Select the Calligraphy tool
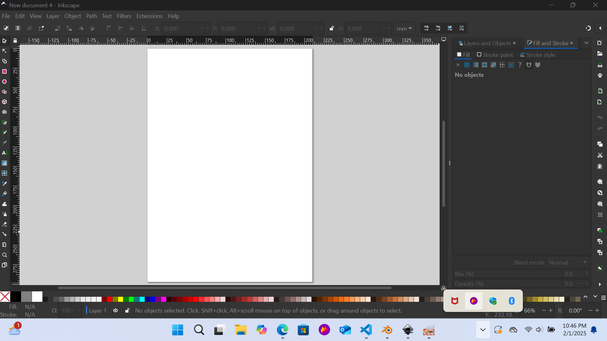Screen dimensions: 607x341 click(x=4, y=143)
